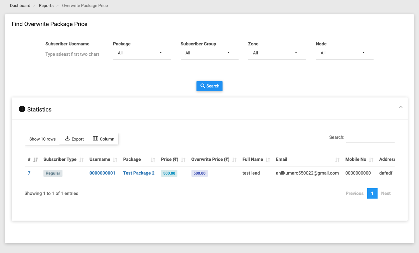Open Test Package 2 link

click(139, 173)
